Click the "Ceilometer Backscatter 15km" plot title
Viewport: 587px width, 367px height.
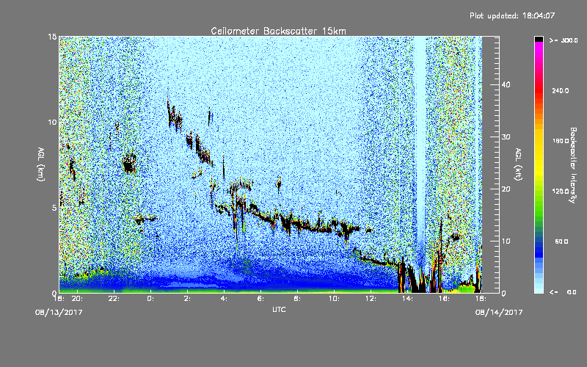point(278,31)
